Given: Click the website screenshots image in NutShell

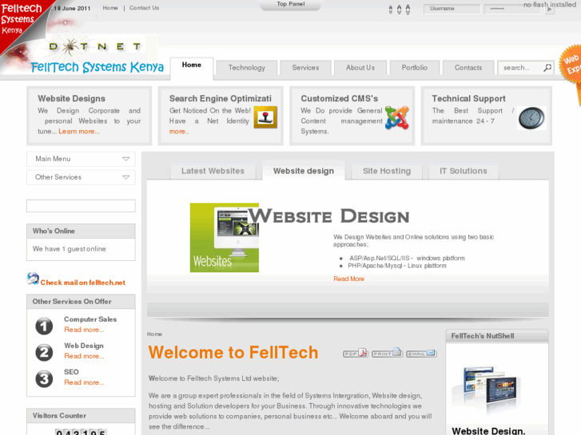Looking at the screenshot, I should point(485,388).
